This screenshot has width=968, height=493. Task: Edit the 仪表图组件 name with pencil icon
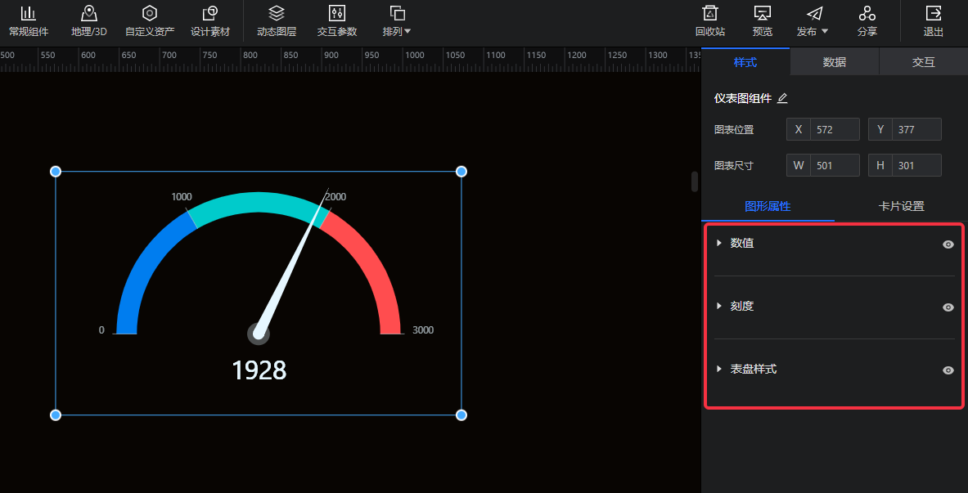782,99
